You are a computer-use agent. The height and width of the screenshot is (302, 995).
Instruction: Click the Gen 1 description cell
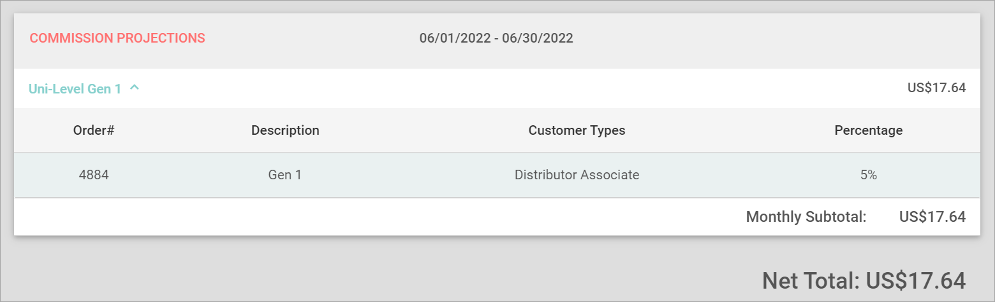[x=285, y=175]
